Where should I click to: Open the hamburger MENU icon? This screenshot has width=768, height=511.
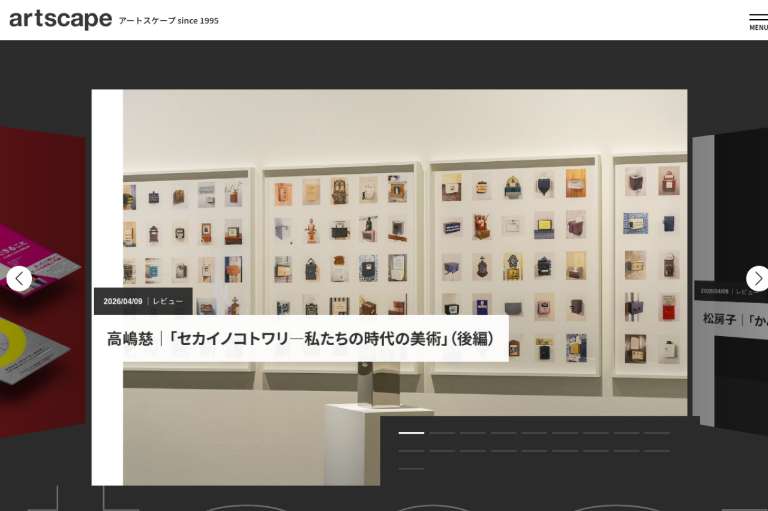[x=758, y=21]
